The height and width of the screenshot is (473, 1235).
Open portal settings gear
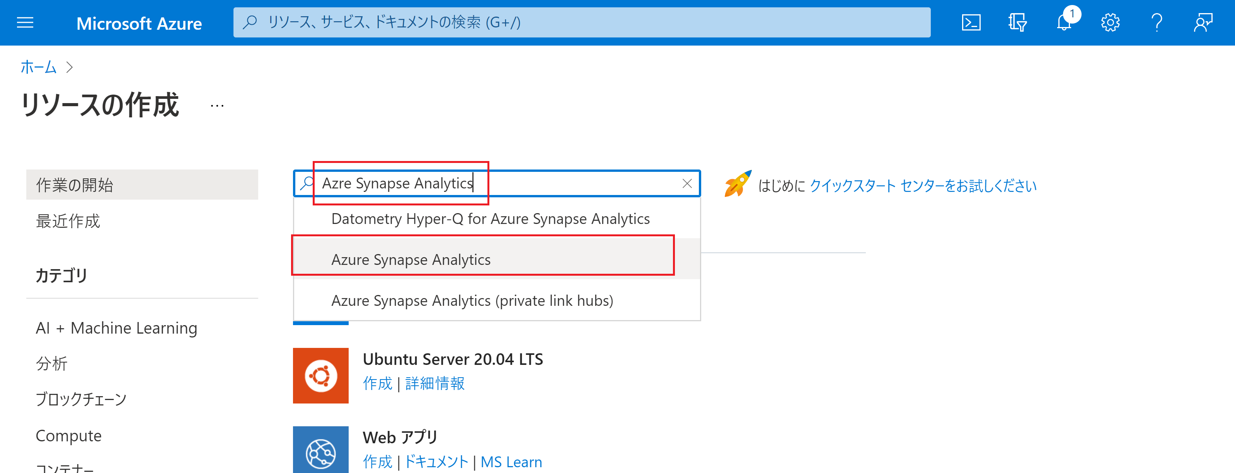tap(1110, 22)
